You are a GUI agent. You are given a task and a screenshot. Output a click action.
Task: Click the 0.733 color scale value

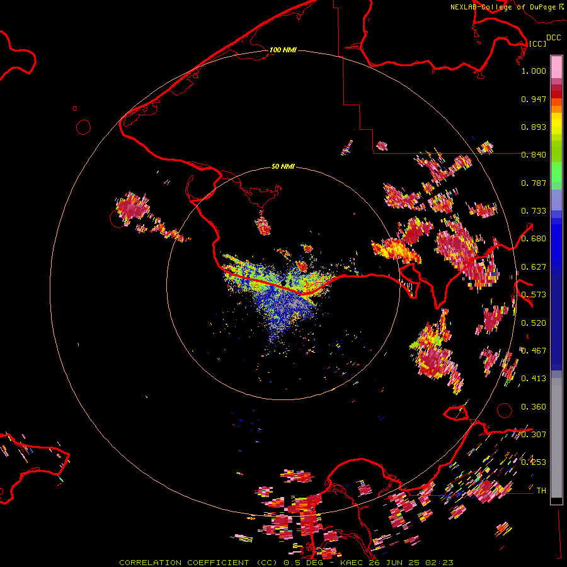(534, 211)
